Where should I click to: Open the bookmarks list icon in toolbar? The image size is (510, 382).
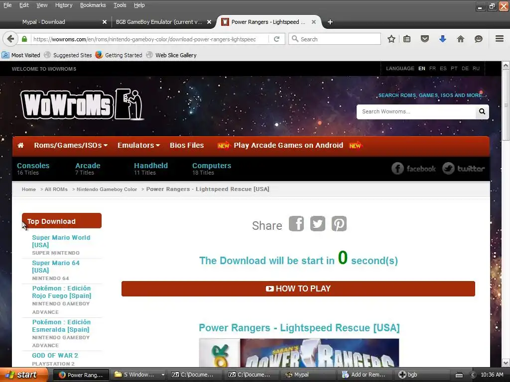click(x=407, y=39)
